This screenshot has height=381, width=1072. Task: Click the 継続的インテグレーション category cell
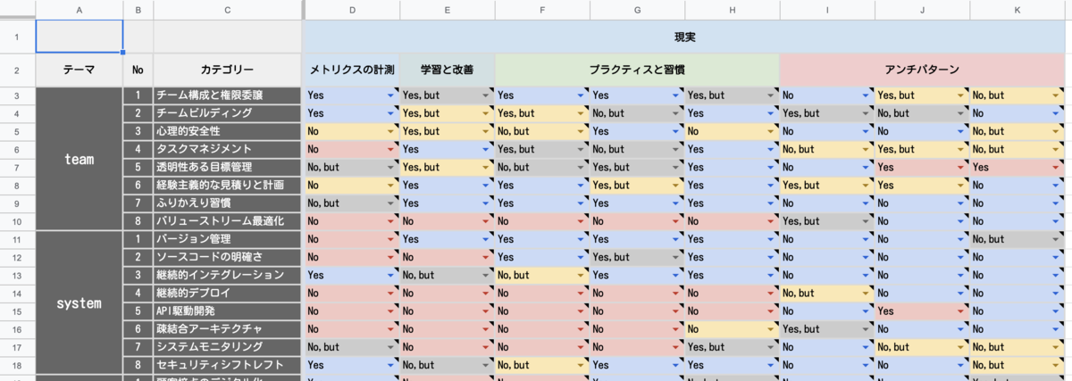click(x=227, y=275)
